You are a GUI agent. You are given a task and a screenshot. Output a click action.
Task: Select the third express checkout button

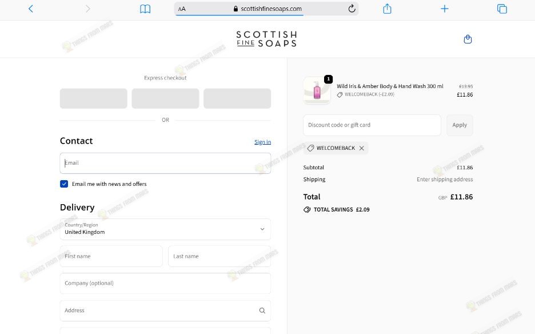pyautogui.click(x=237, y=98)
